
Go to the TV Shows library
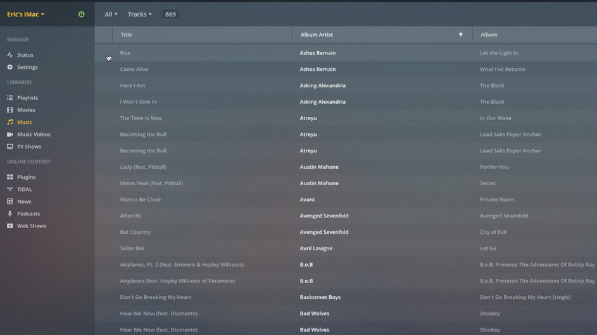[29, 147]
